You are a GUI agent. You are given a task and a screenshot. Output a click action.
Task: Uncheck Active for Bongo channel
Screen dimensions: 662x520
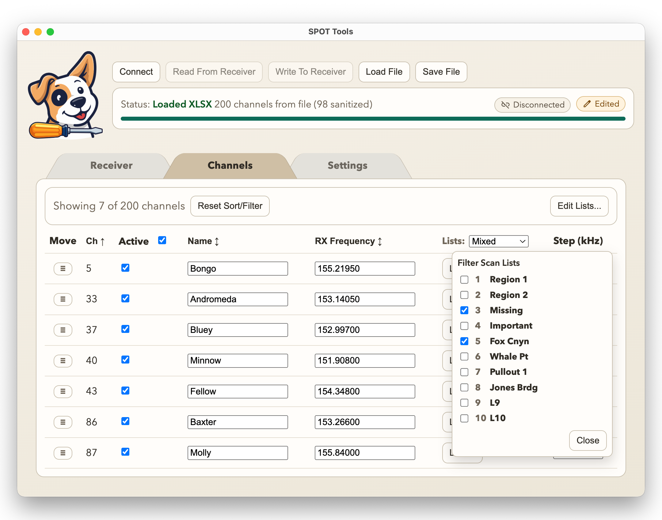click(x=125, y=268)
